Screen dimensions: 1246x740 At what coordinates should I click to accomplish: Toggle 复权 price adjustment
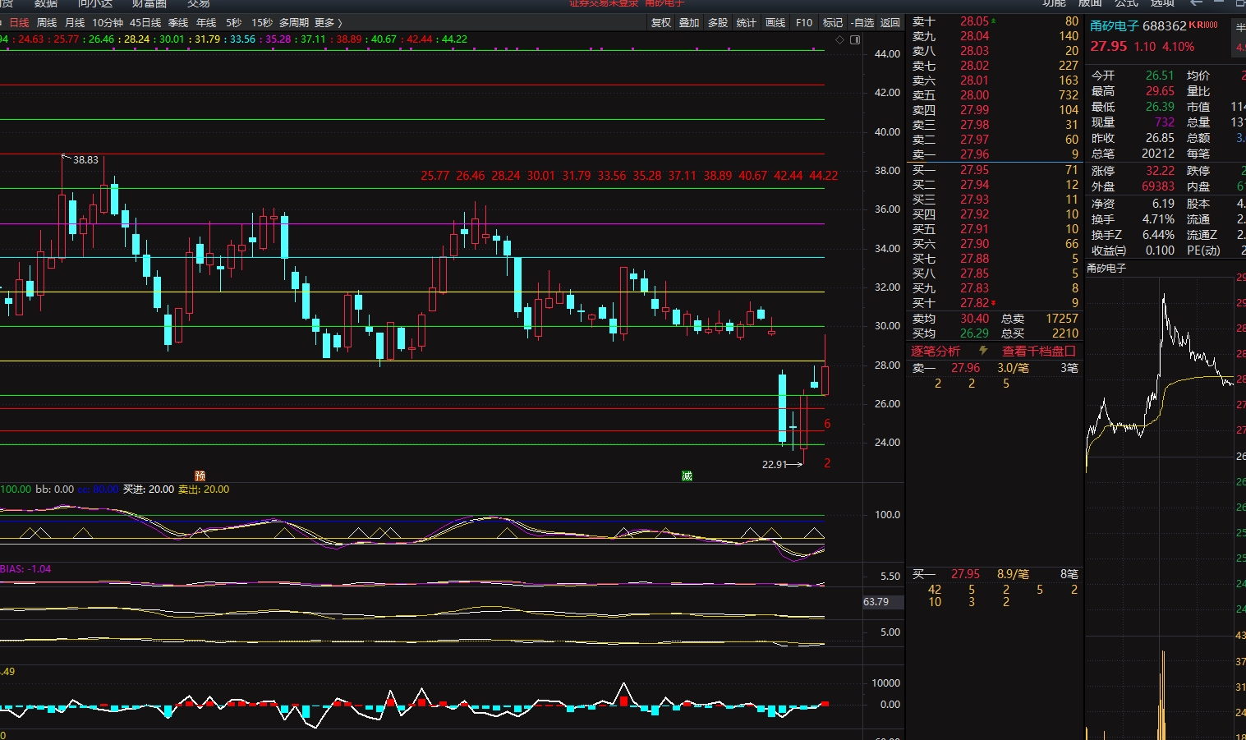coord(660,23)
